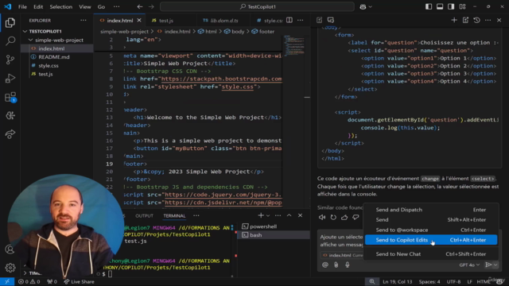This screenshot has height=286, width=509.
Task: Open the Run and Debug view
Action: (10, 79)
